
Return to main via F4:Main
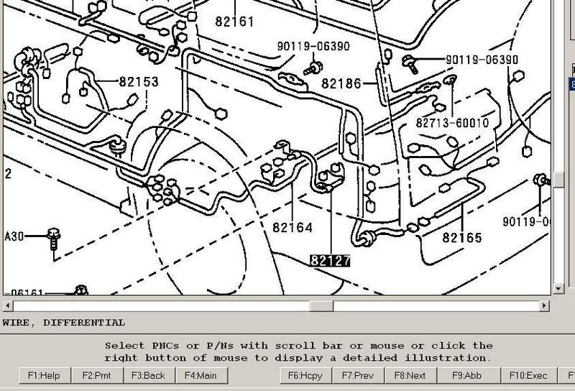pyautogui.click(x=201, y=376)
